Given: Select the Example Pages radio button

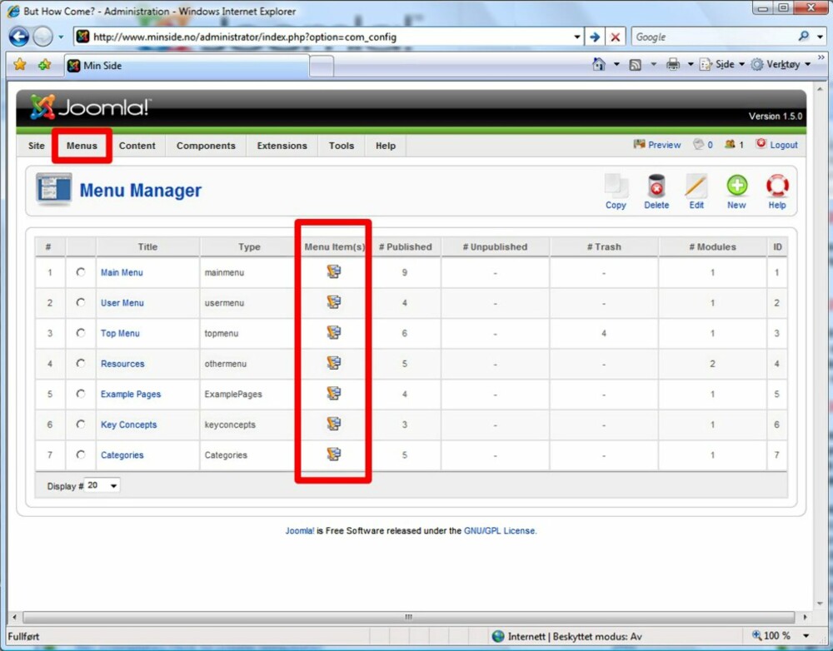Looking at the screenshot, I should pos(81,393).
